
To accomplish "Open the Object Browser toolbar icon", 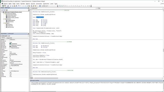I will click(x=36, y=6).
